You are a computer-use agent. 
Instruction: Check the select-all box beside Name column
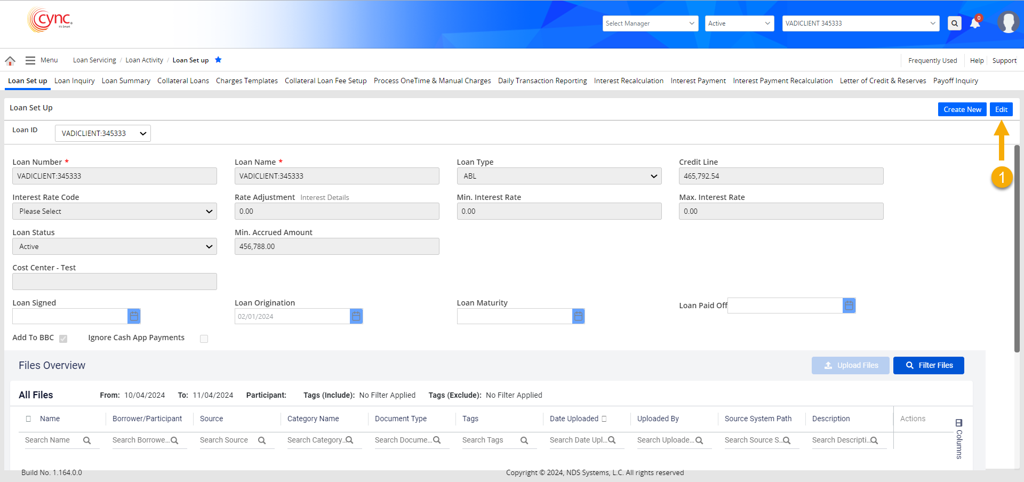click(x=29, y=419)
